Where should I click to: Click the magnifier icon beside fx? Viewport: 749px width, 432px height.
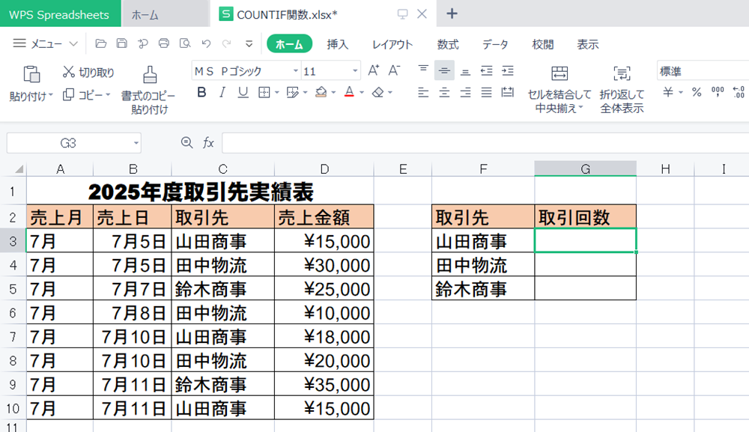[187, 142]
